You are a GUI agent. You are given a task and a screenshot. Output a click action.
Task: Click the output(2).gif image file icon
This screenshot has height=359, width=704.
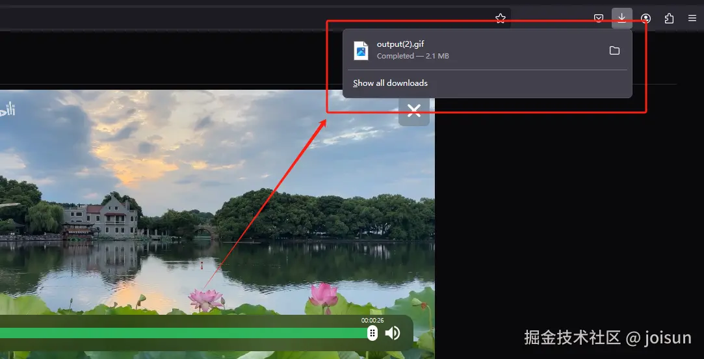point(361,50)
